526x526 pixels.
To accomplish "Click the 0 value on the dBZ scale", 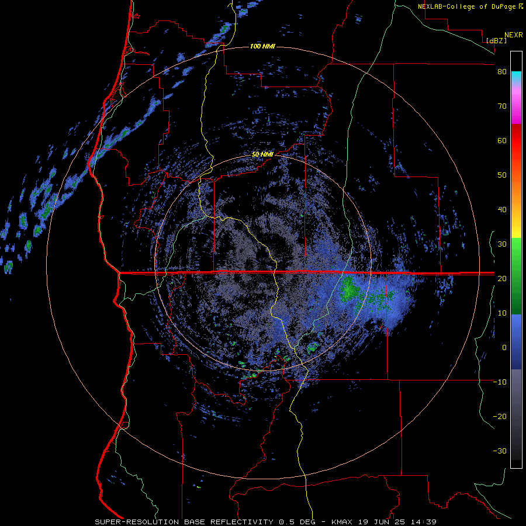I will click(x=504, y=348).
